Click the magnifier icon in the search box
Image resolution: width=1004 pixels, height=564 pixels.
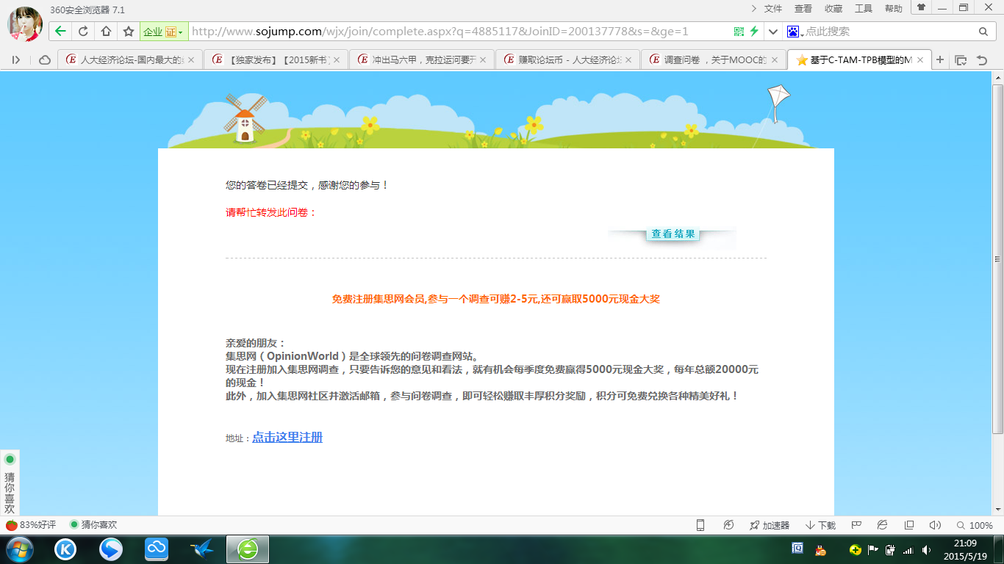pyautogui.click(x=983, y=32)
